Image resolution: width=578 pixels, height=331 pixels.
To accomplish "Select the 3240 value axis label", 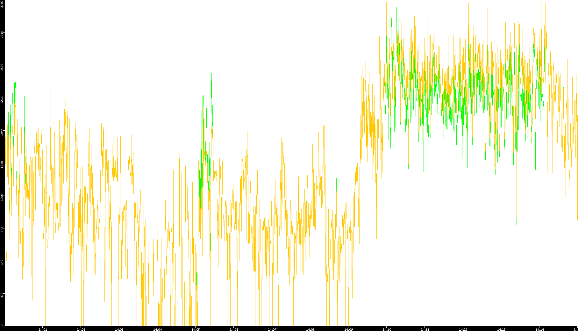I will [2, 4].
